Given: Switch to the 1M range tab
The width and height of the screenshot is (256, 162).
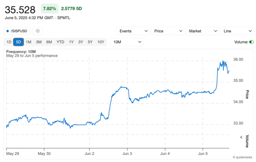Looking at the screenshot, I should 28,42.
